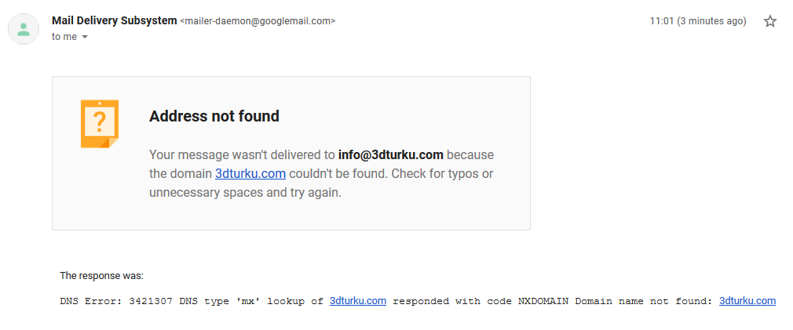Click the bold info@3dturku.com address
The height and width of the screenshot is (330, 793).
pos(391,154)
